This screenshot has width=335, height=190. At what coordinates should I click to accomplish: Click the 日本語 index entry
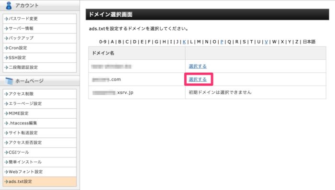click(x=309, y=42)
